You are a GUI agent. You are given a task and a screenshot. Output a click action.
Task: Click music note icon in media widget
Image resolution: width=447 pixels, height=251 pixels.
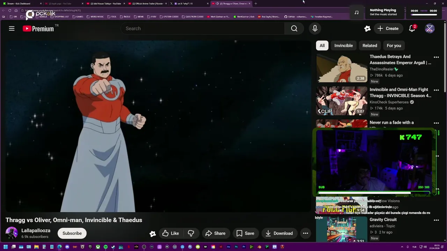[x=357, y=13]
